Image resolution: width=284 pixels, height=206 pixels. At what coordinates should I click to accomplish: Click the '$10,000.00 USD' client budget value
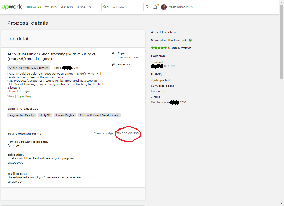127,133
